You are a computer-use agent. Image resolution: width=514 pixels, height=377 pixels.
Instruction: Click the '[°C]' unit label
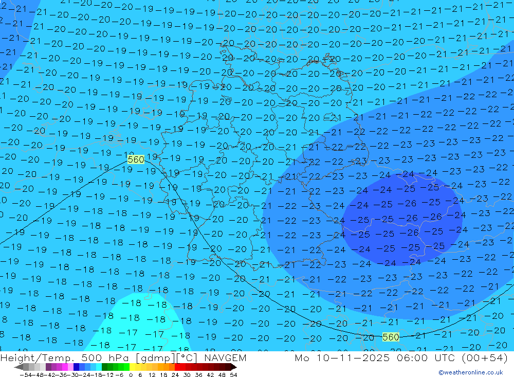tap(187, 358)
